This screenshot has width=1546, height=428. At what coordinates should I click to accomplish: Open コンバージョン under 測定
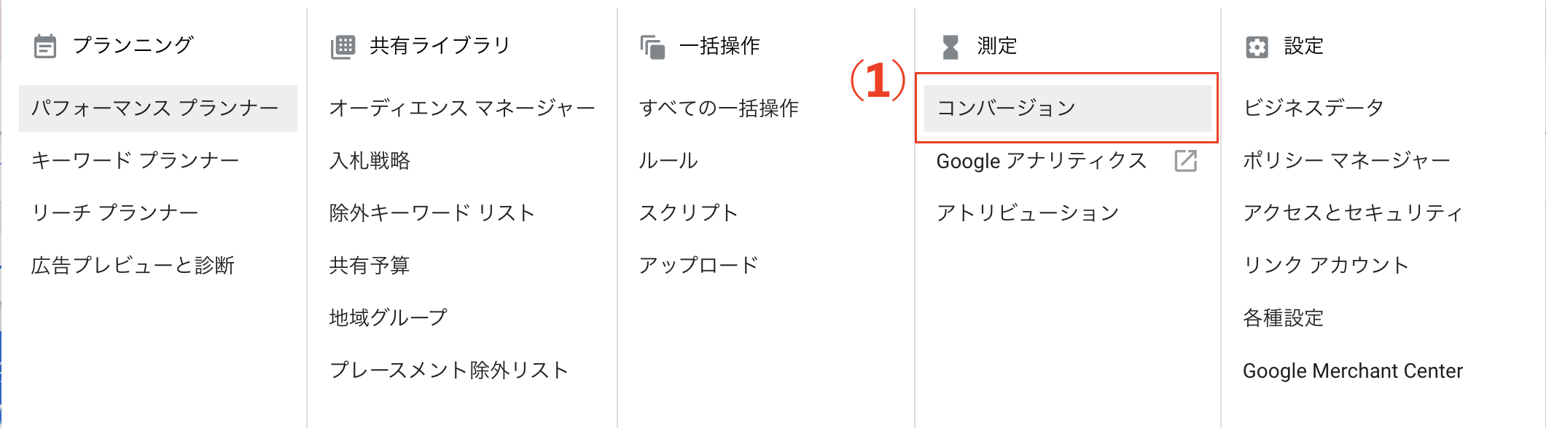coord(1006,108)
